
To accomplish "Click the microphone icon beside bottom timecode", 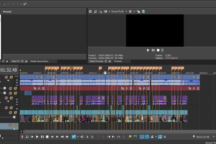I will coord(194,137).
